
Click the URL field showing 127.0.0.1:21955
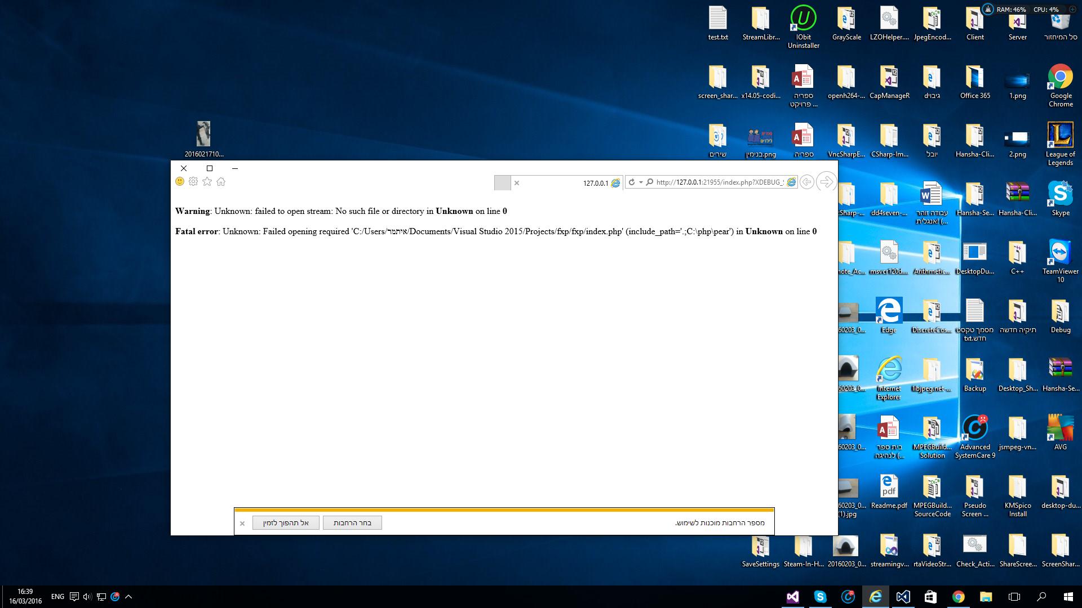click(720, 182)
